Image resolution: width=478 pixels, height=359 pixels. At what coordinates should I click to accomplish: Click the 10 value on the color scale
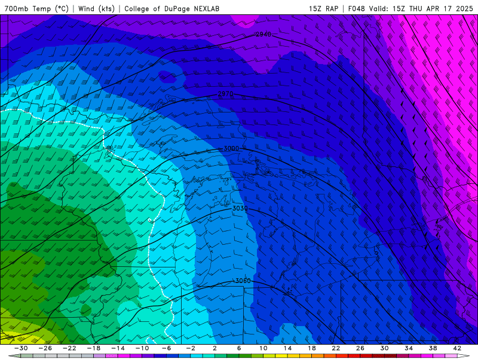pos(263,348)
